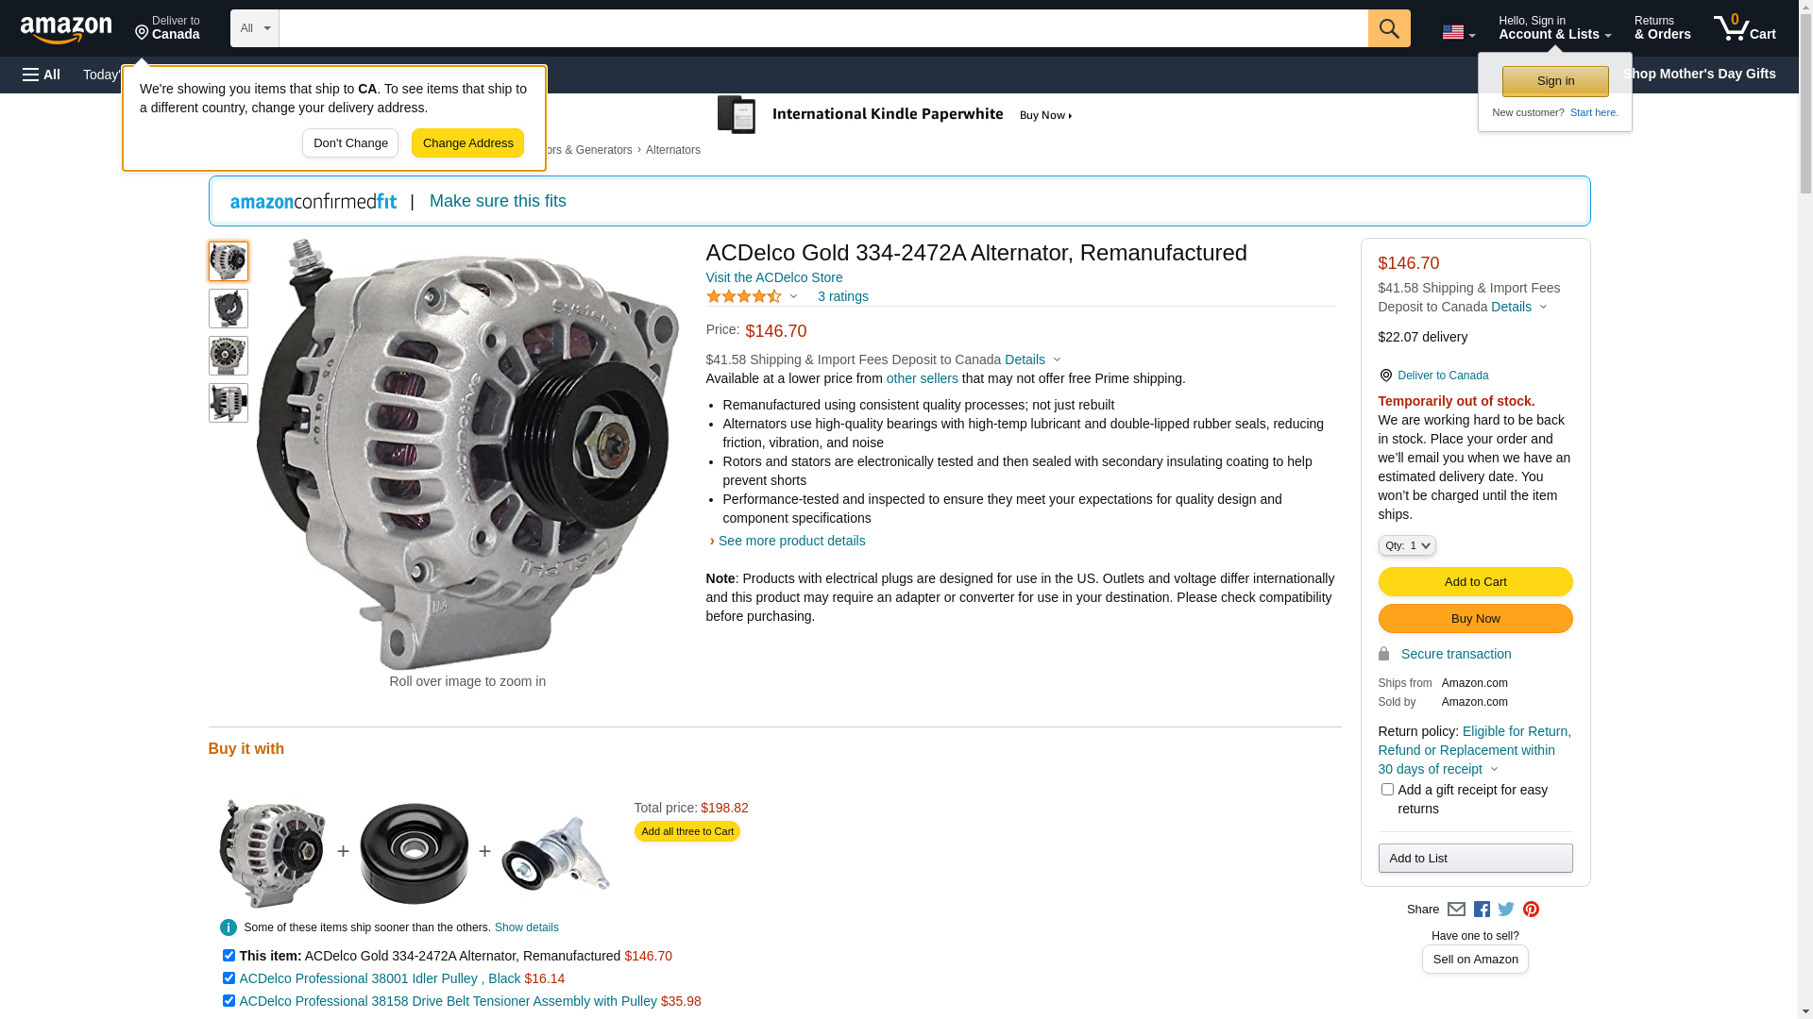Click the Amazon logo
The image size is (1813, 1019).
click(x=66, y=30)
